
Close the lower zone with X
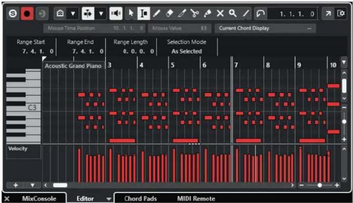coord(7,199)
